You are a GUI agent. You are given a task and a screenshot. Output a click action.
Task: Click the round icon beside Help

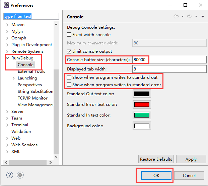pyautogui.click(x=20, y=175)
